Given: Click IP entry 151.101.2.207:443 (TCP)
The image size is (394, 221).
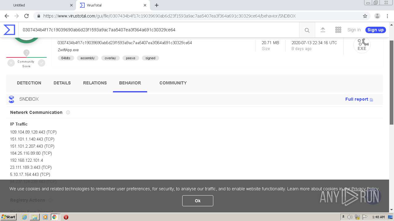Looking at the screenshot, I should click(32, 146).
